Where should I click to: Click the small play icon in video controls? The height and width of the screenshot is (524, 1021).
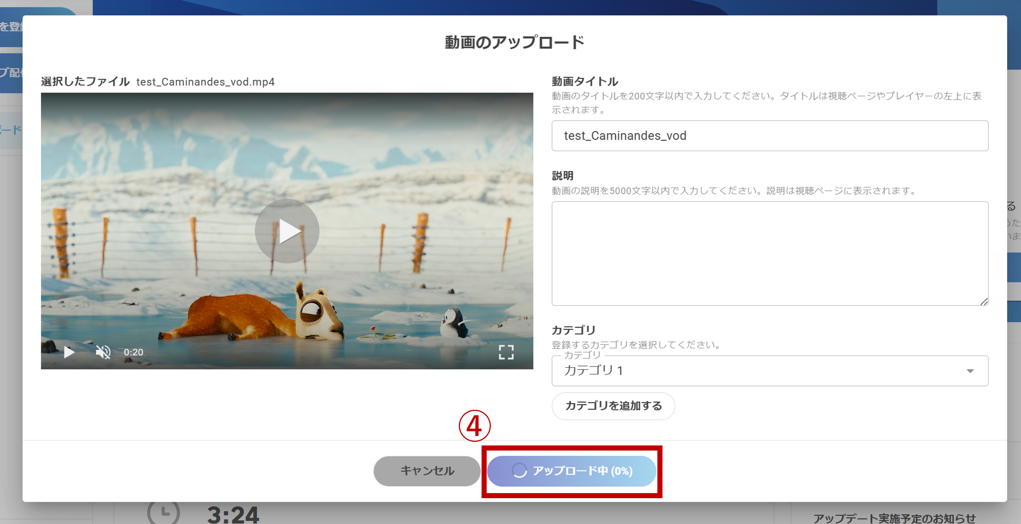pos(70,352)
